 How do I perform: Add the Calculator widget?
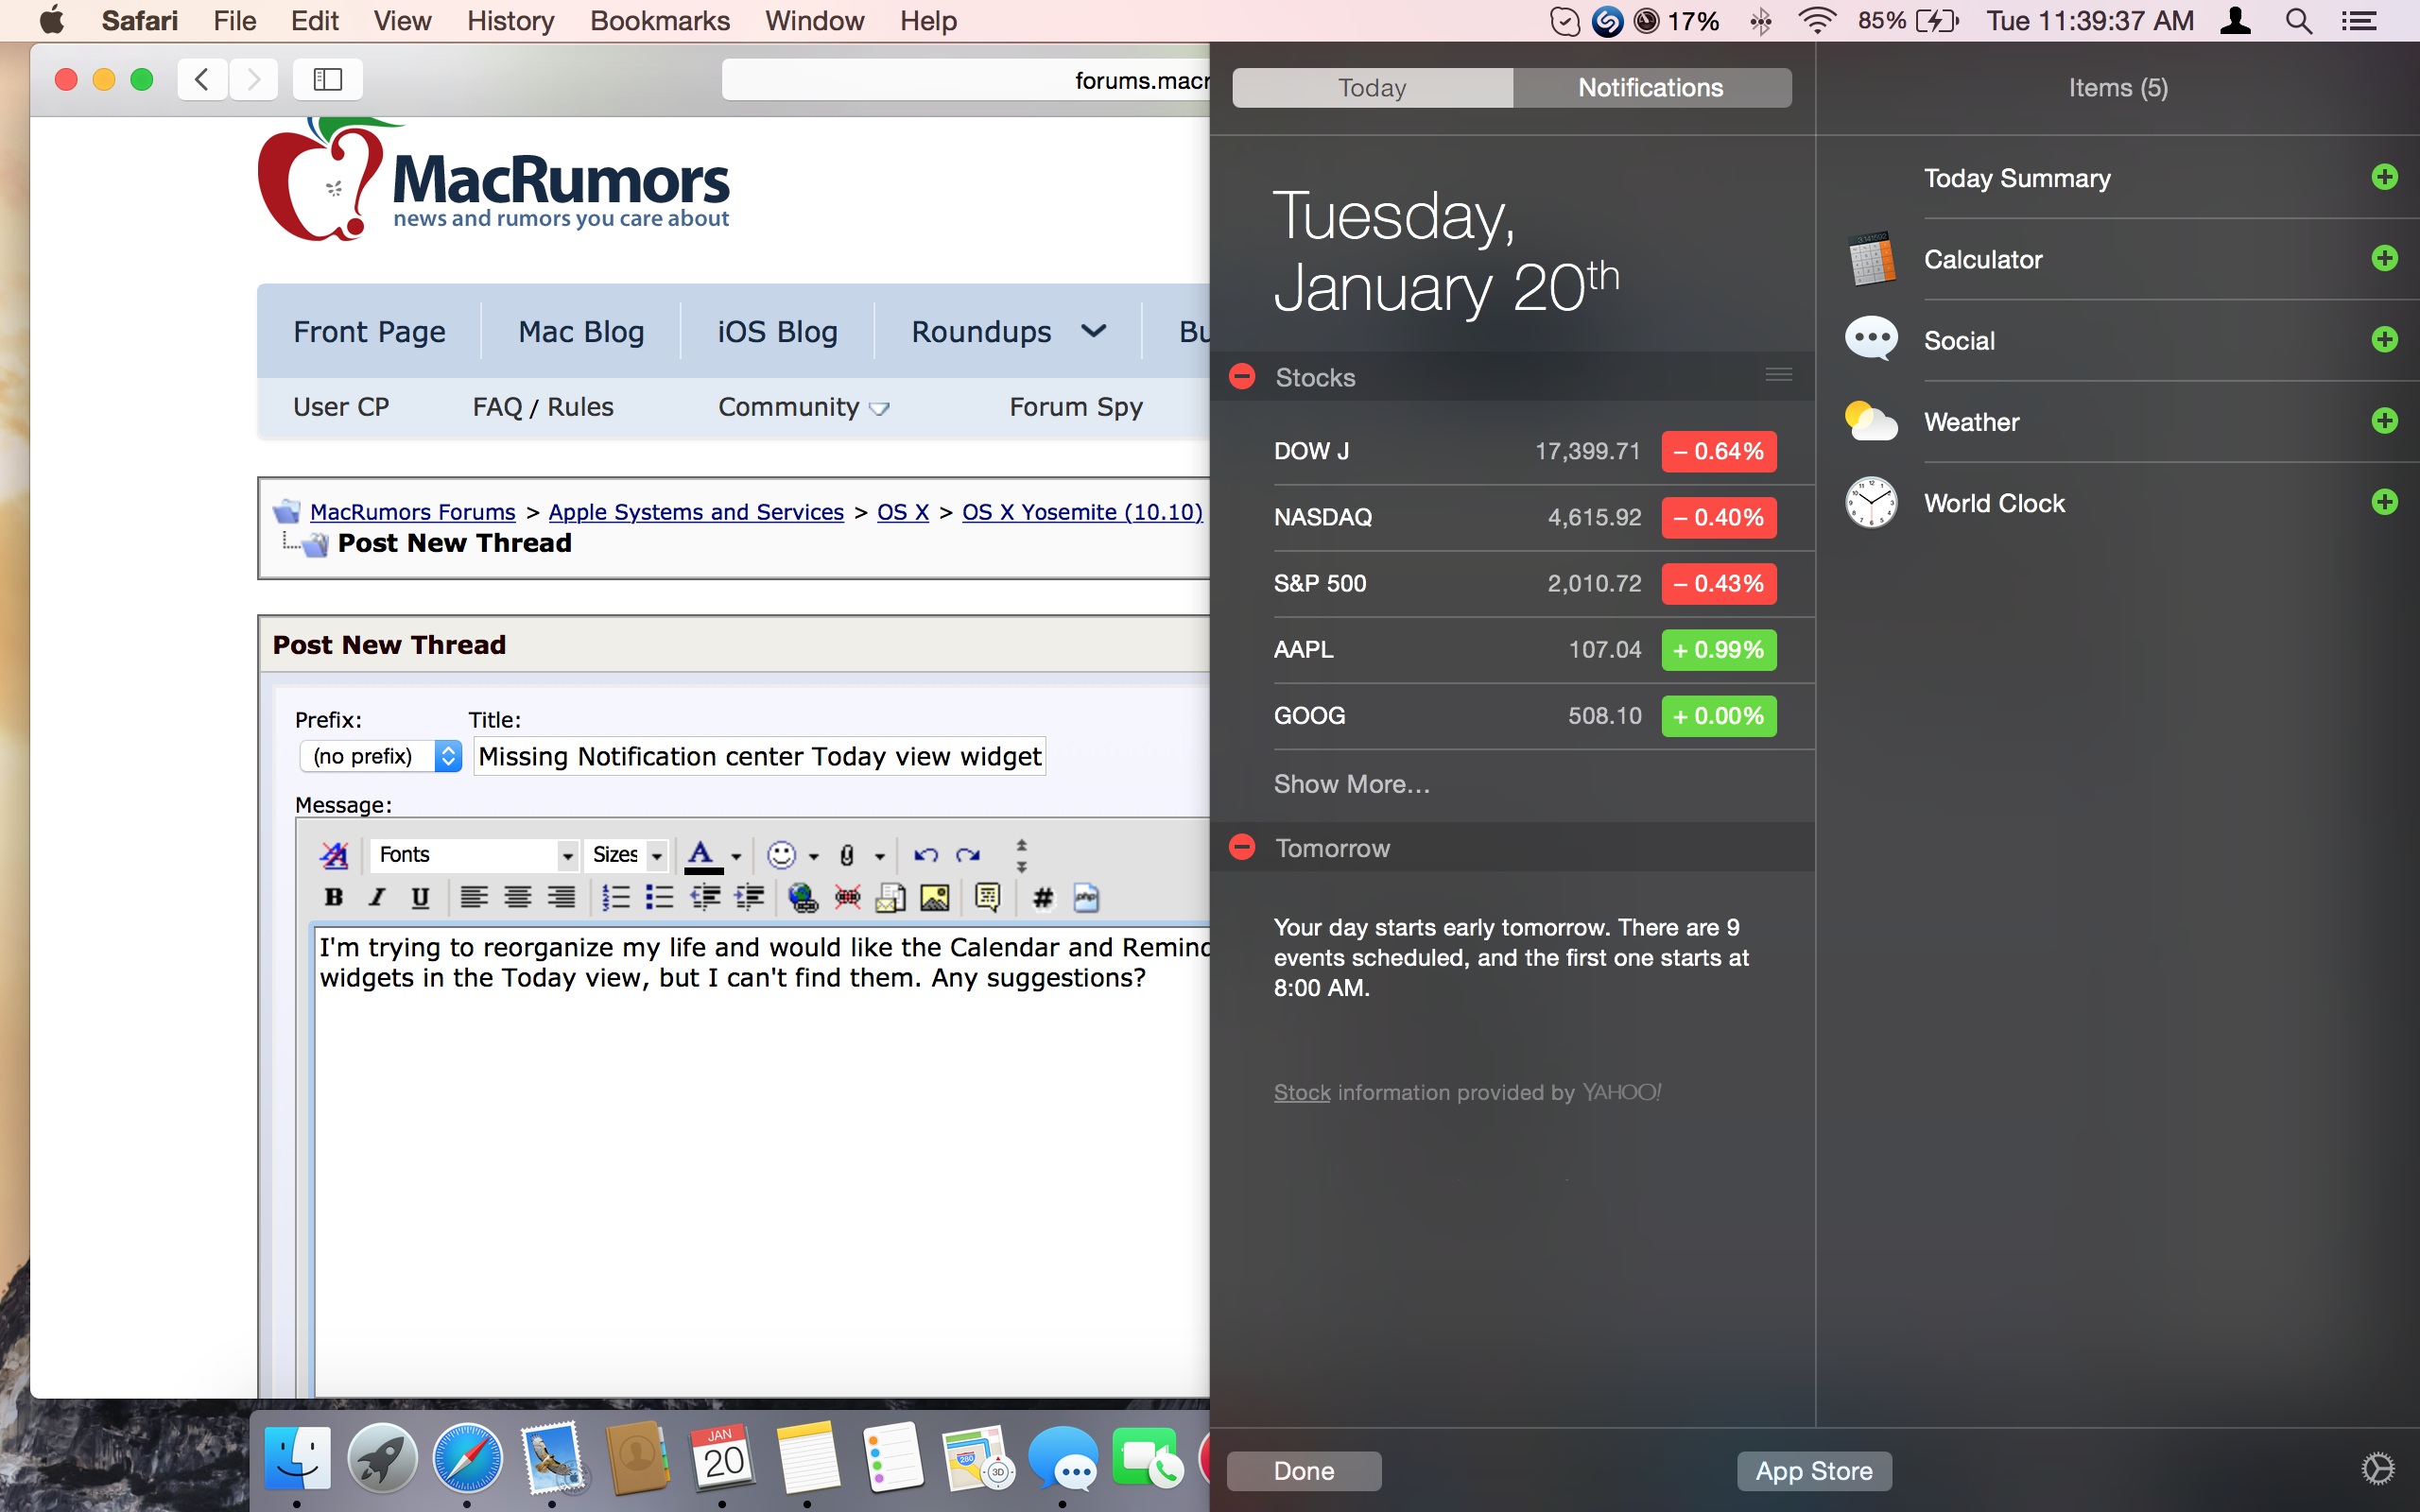point(2384,259)
